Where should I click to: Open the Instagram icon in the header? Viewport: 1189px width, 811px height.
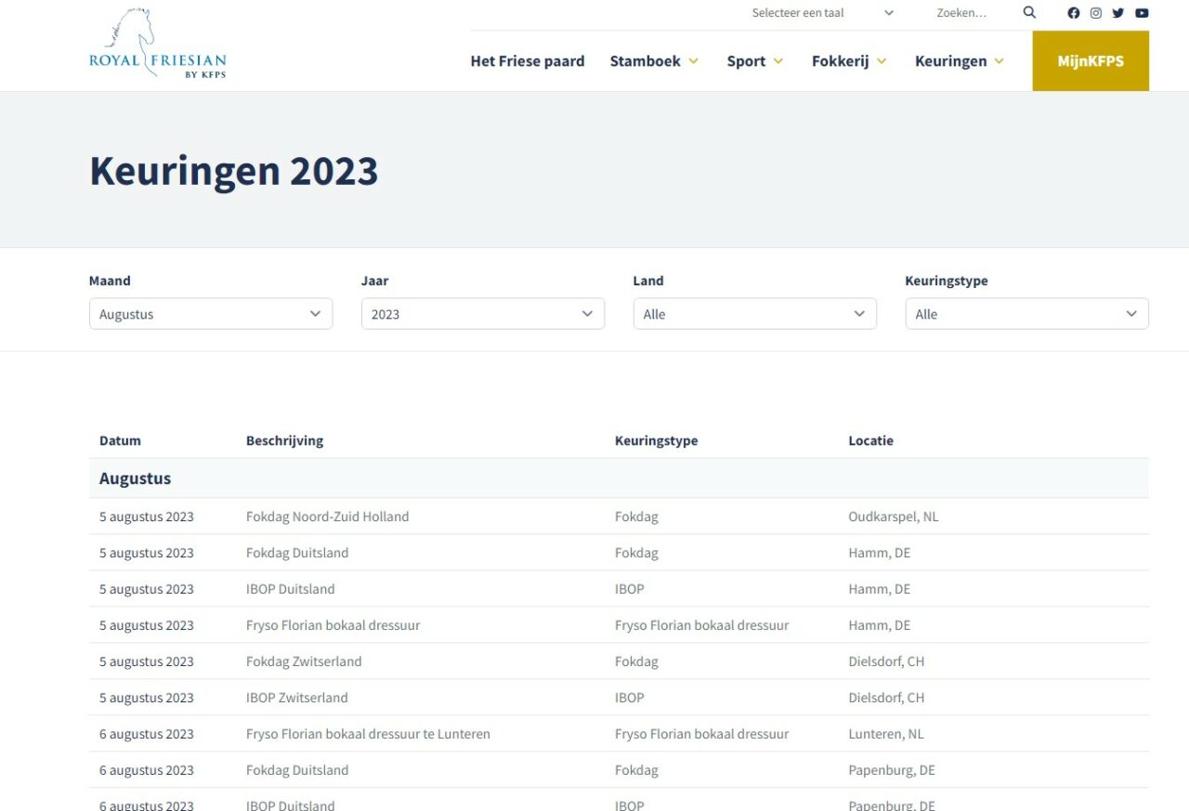point(1096,13)
